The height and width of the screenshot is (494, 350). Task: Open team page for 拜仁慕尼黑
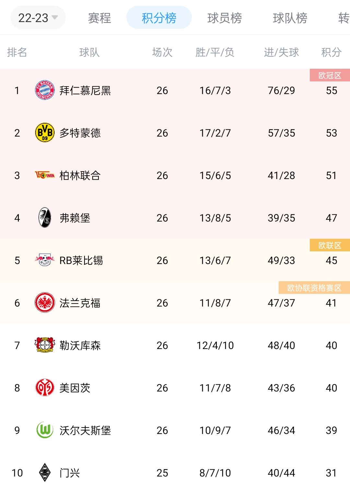pos(85,90)
